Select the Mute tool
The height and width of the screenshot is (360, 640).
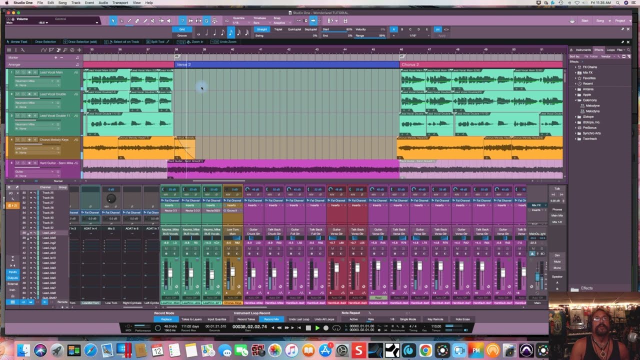pyautogui.click(x=153, y=21)
